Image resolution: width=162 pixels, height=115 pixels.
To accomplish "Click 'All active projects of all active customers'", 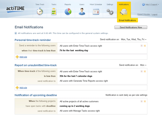I will (x=79, y=101).
